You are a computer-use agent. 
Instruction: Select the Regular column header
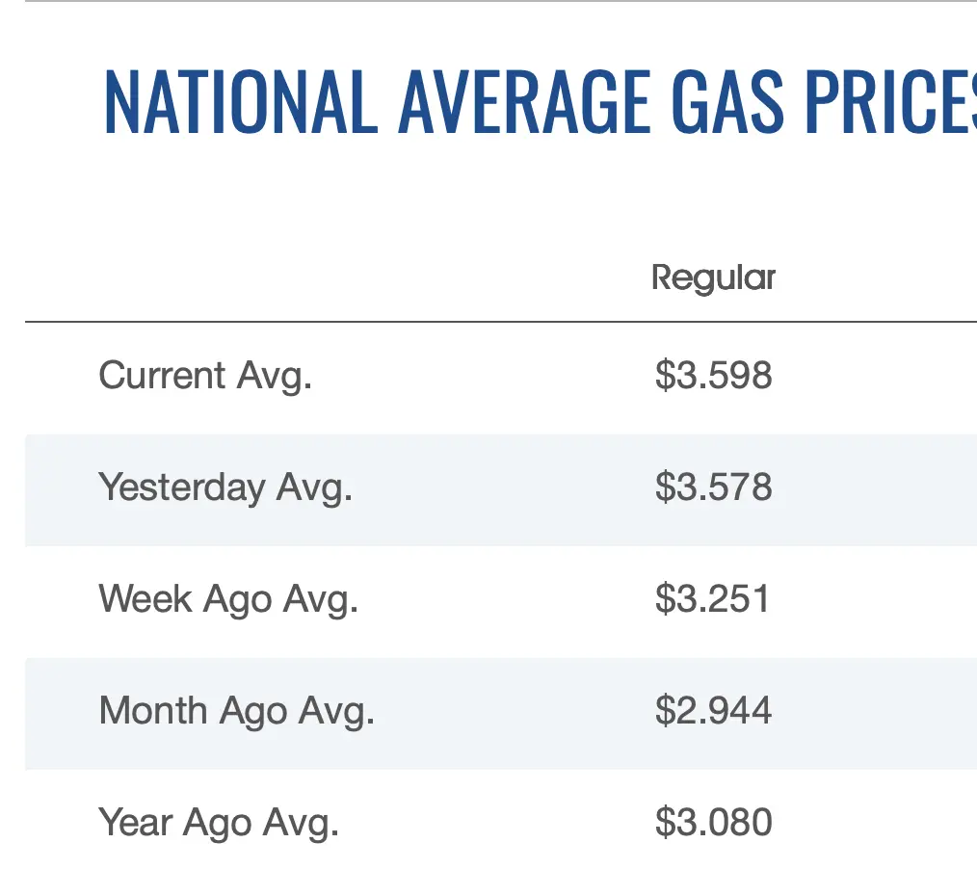pyautogui.click(x=713, y=278)
